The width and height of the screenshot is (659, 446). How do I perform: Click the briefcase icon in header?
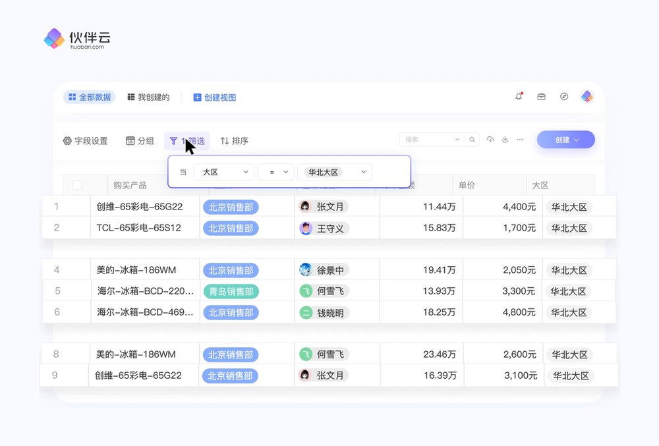click(541, 97)
